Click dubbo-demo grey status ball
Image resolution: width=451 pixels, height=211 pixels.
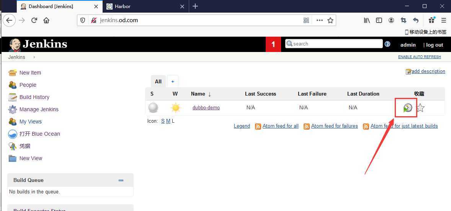point(153,108)
